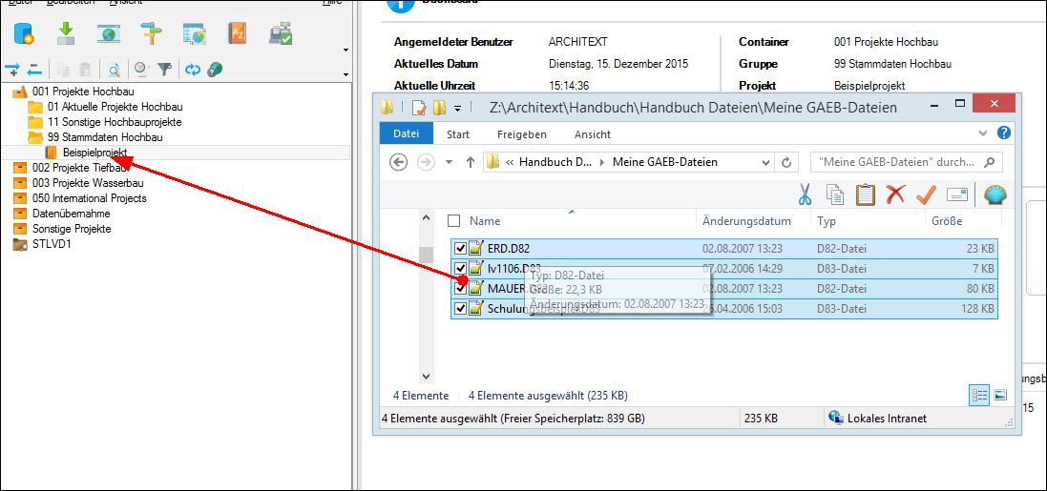Open the orange A-Z dictionary book icon
The image size is (1047, 491).
point(237,33)
